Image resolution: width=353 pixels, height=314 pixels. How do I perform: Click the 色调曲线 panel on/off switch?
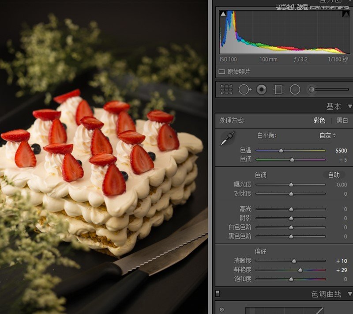click(x=218, y=293)
